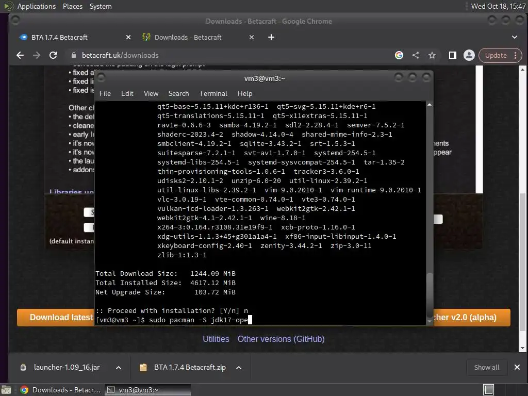The height and width of the screenshot is (396, 528).
Task: Open a new Chrome tab
Action: (x=271, y=37)
